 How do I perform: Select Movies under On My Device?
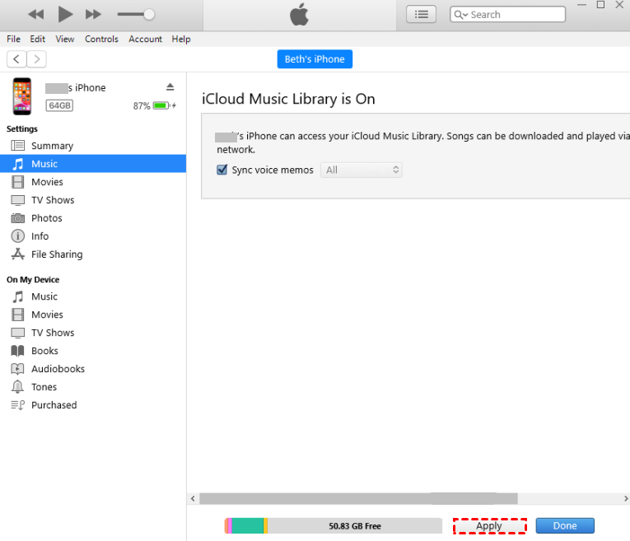93,314
